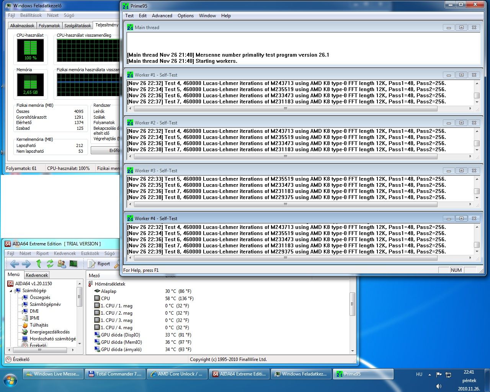Open Advanced menu in Prime95
The width and height of the screenshot is (490, 392).
coord(162,16)
